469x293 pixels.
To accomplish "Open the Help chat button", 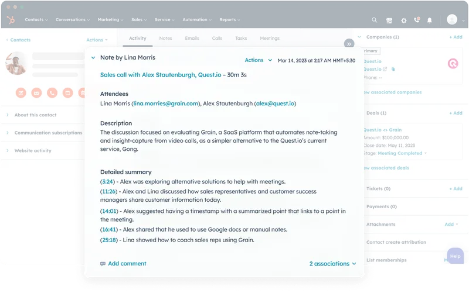I will click(456, 256).
